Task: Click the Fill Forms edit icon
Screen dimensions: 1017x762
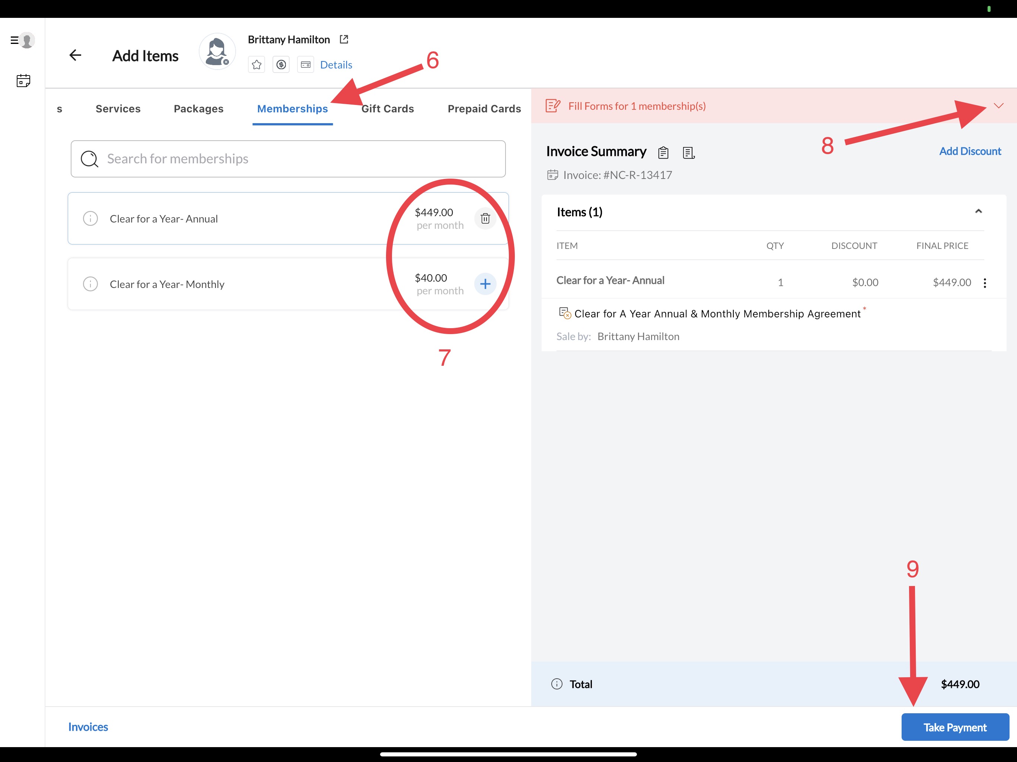Action: [x=553, y=106]
